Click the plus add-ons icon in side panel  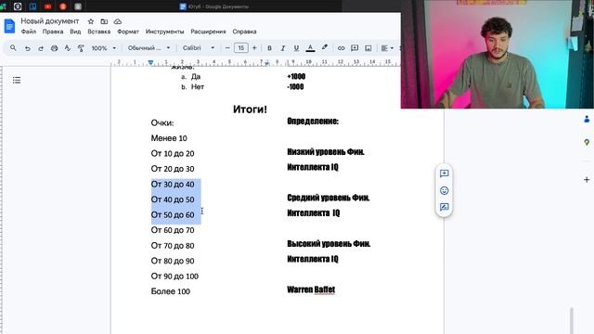coord(587,179)
